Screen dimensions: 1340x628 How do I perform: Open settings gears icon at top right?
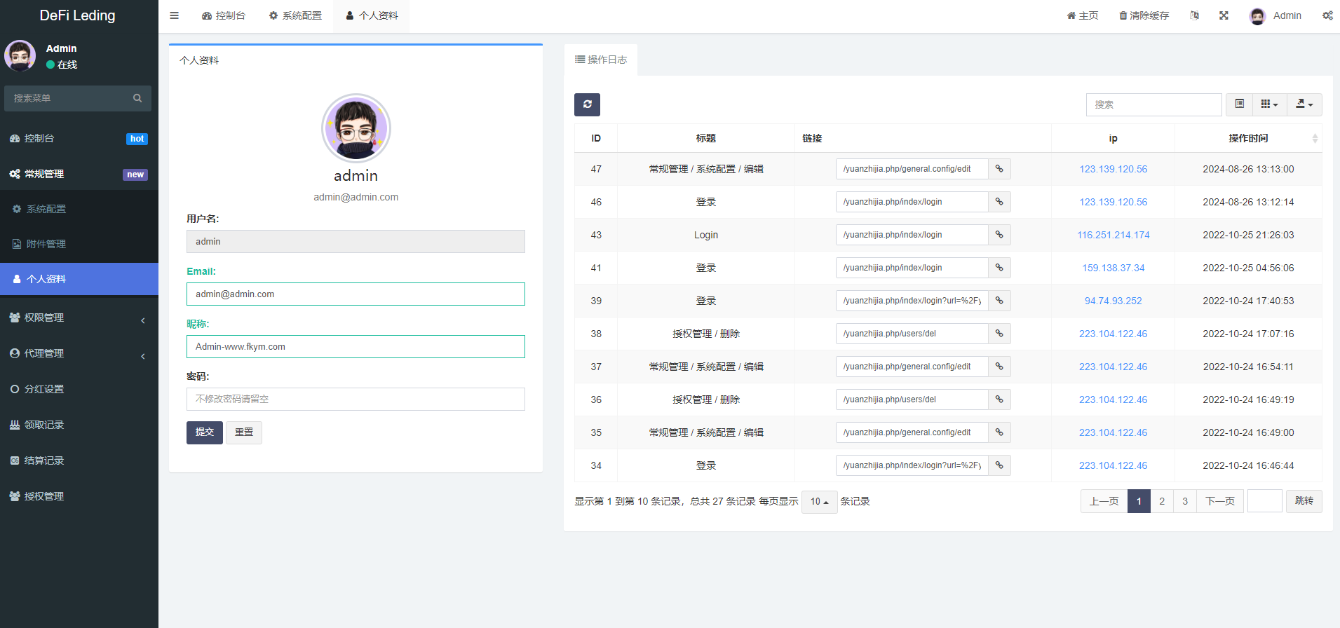click(1327, 15)
